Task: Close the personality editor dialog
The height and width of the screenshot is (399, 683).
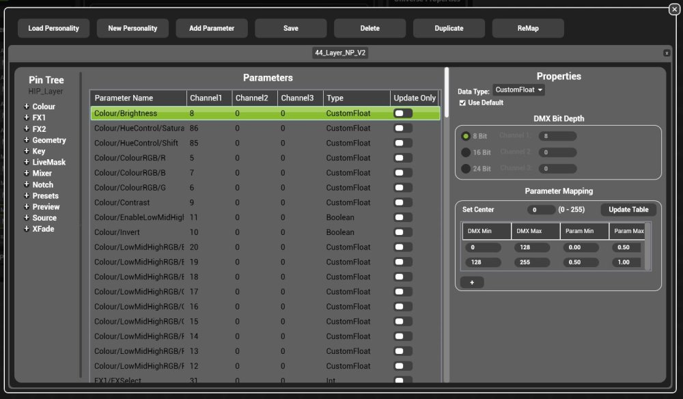Action: (x=674, y=9)
